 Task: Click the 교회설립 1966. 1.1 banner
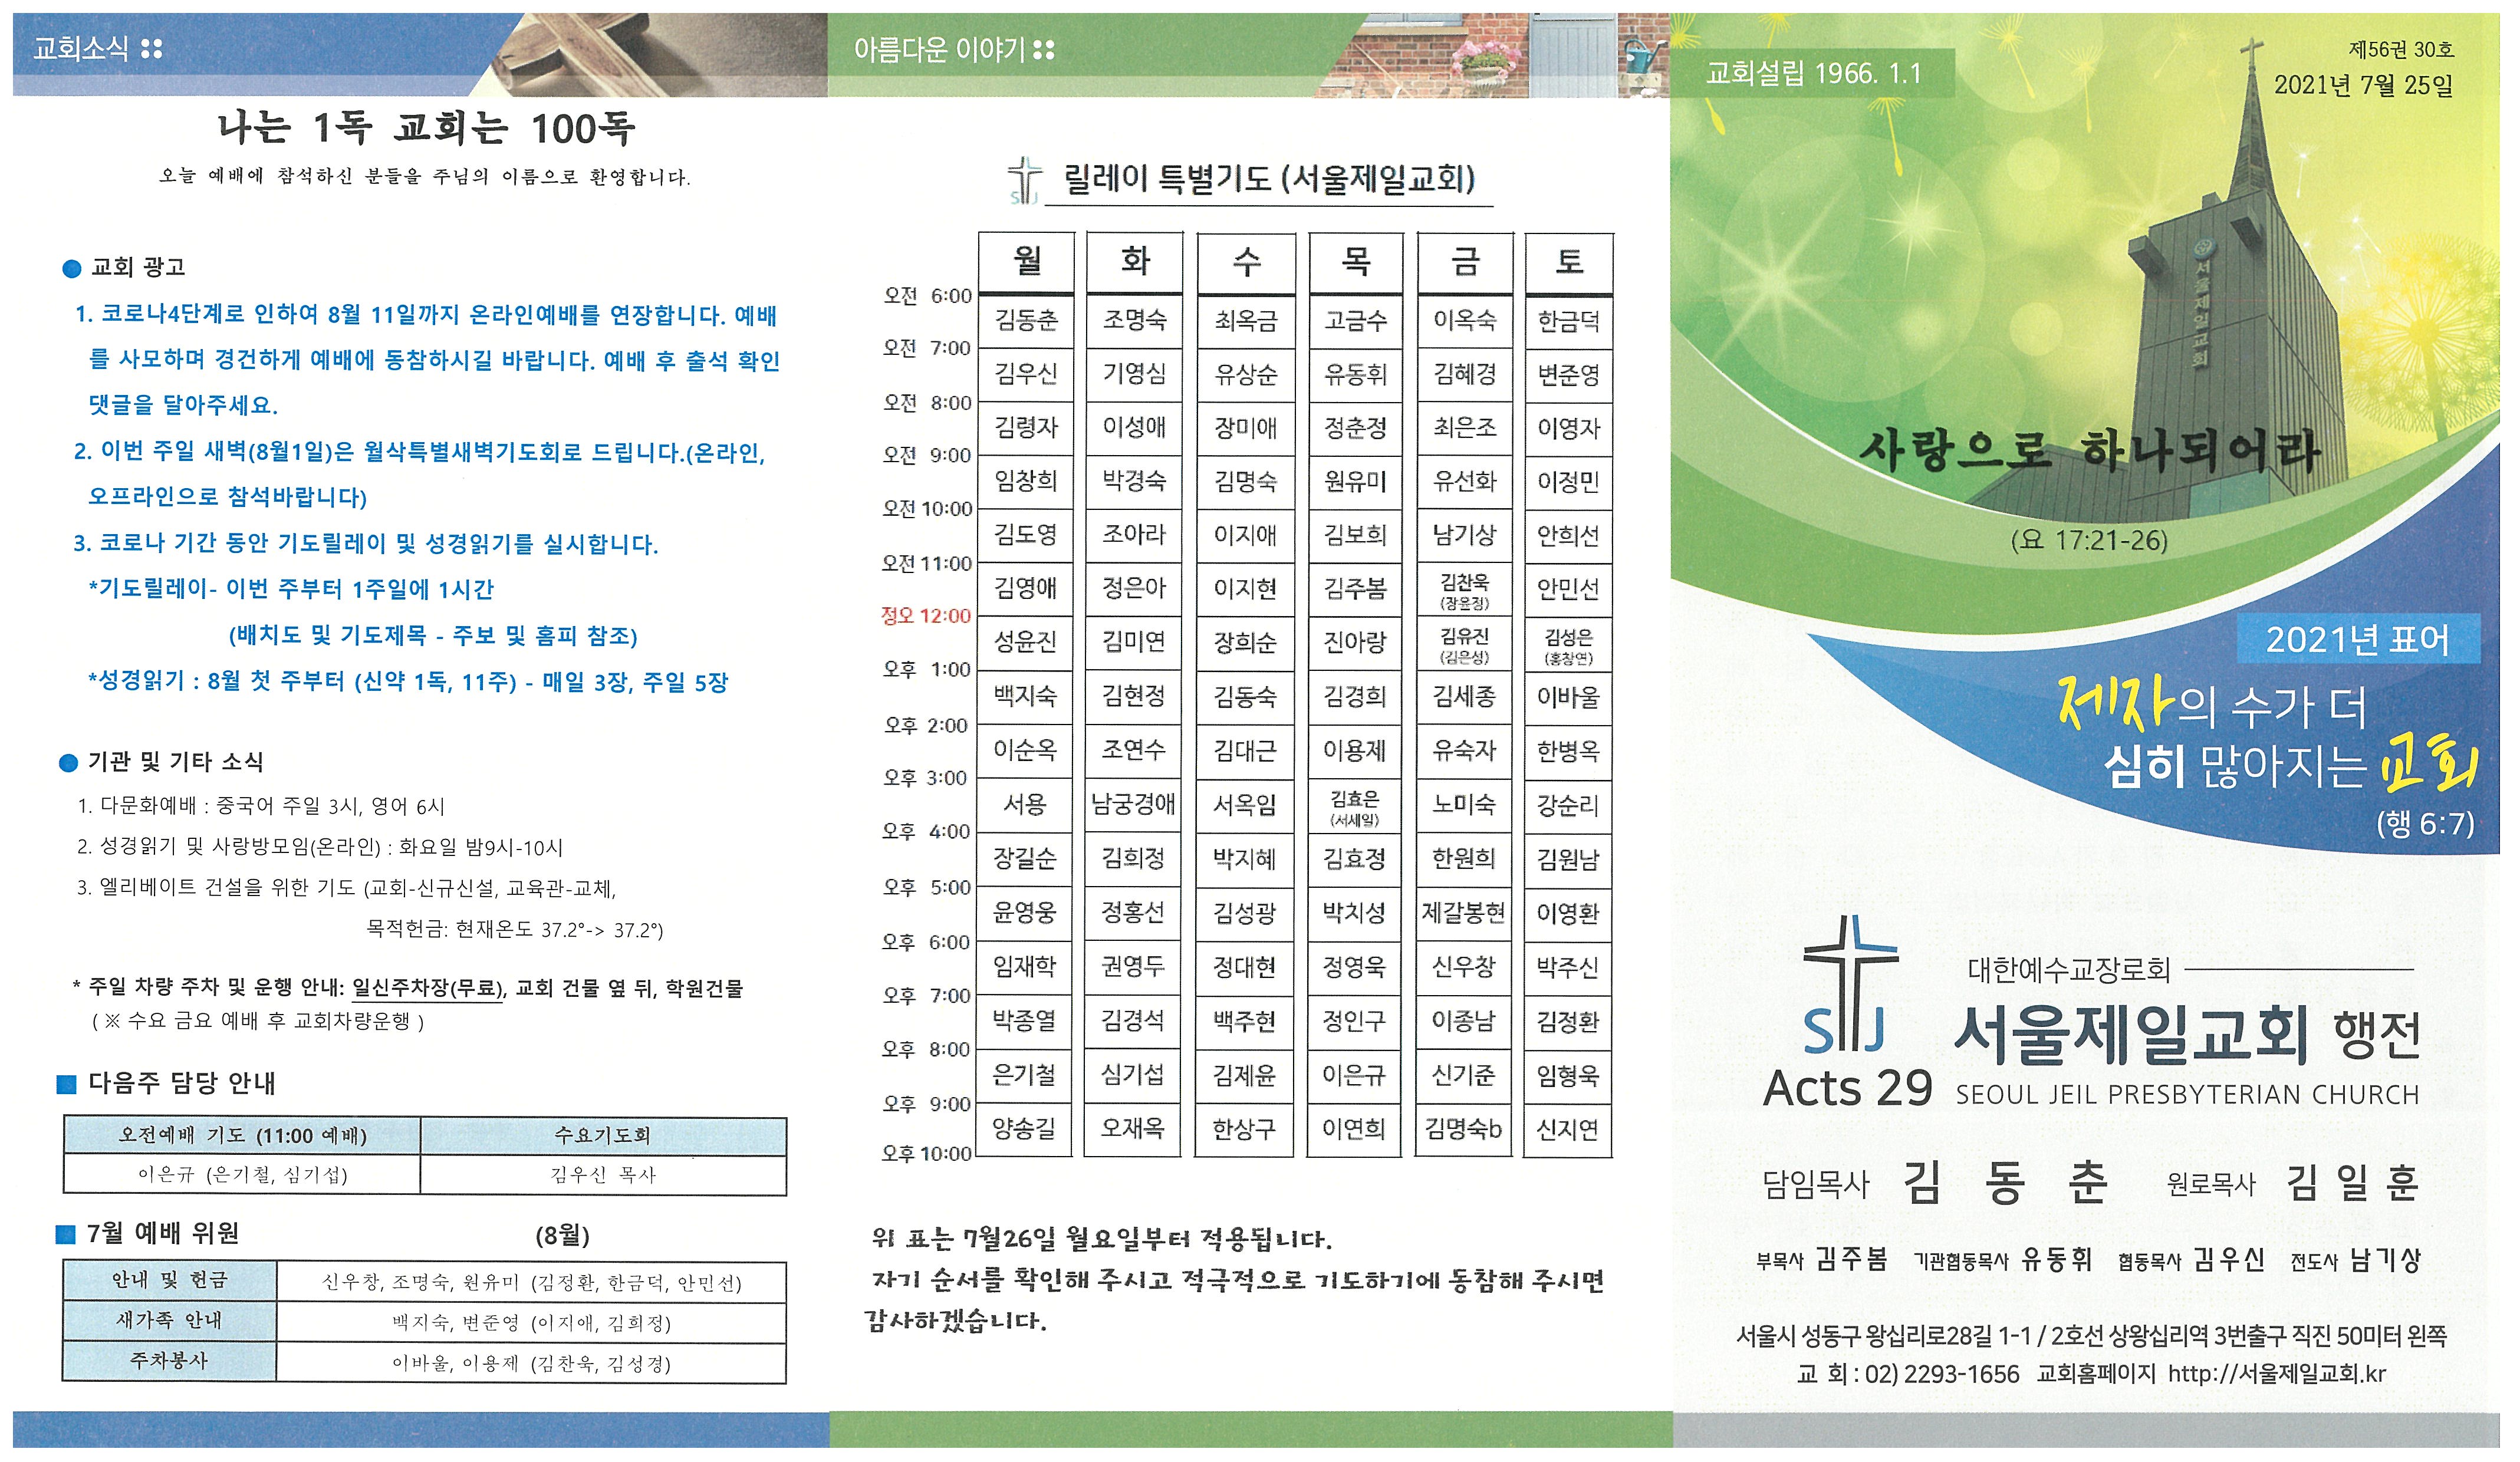(1812, 73)
